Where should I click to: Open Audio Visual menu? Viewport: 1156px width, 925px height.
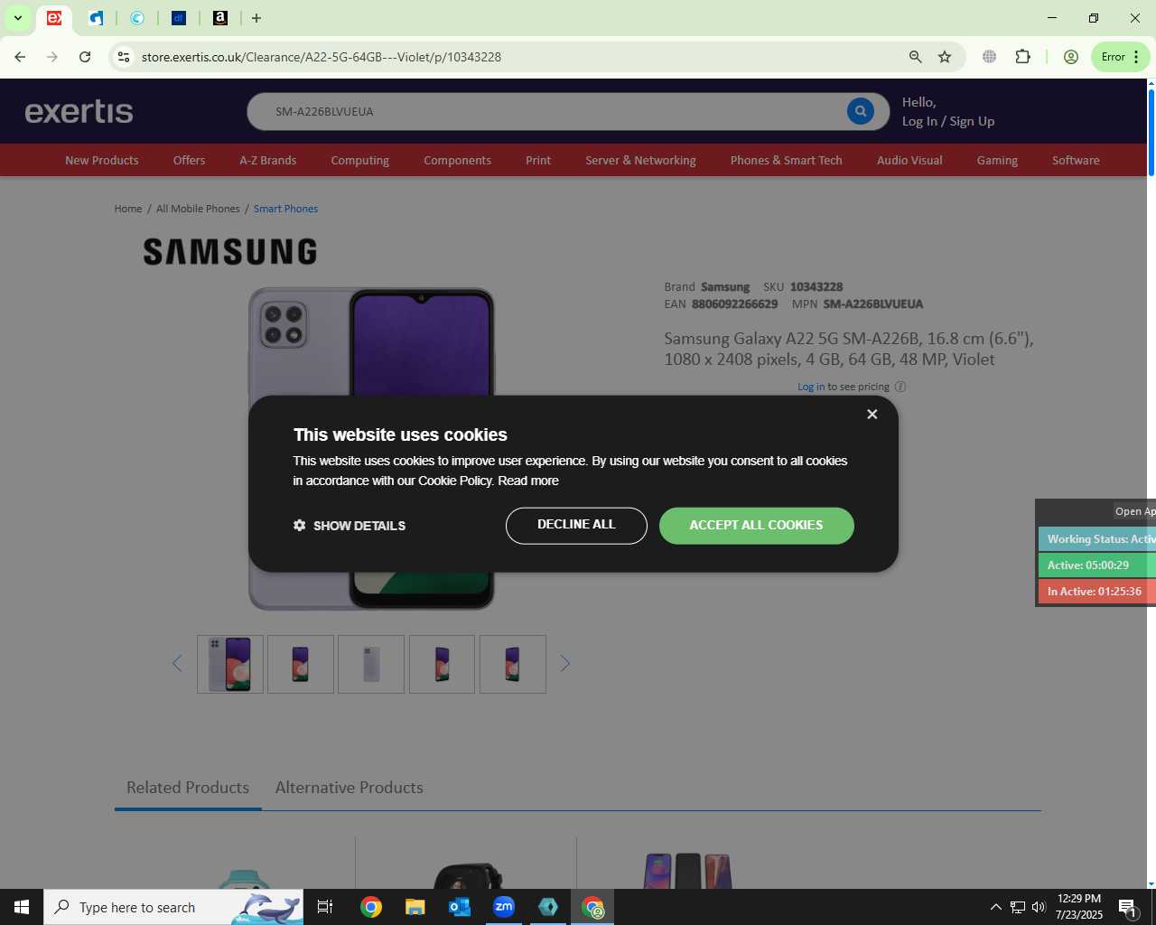click(909, 160)
